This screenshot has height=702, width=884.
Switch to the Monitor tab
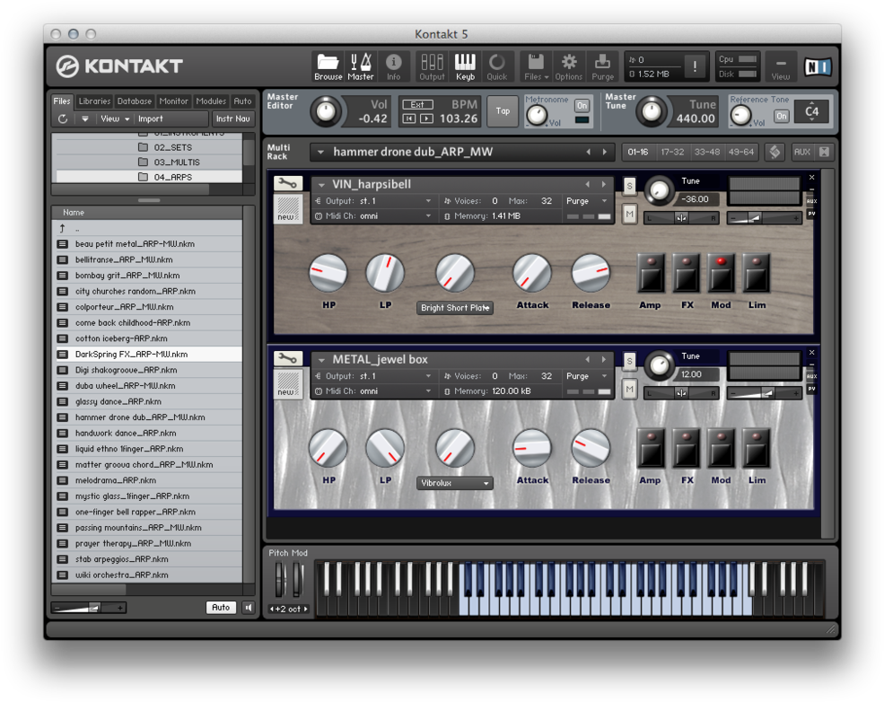173,101
